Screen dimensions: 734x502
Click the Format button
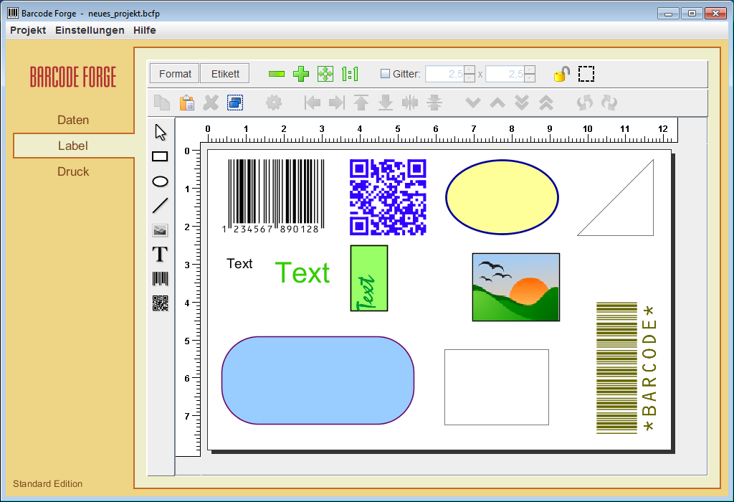coord(175,74)
